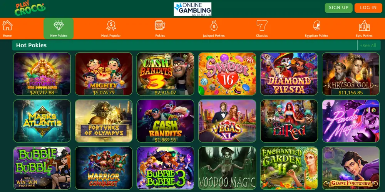Open the Sweet 16 game tile
385x192 pixels.
(x=227, y=74)
